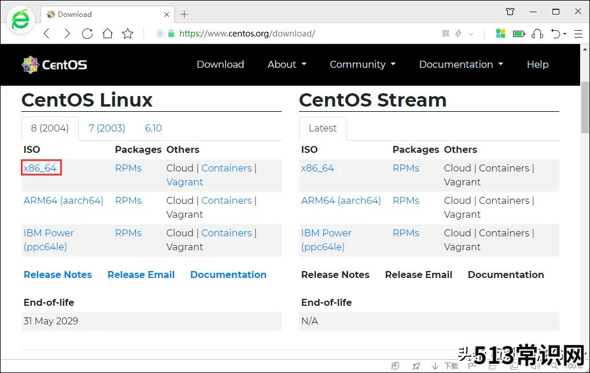This screenshot has width=590, height=373.
Task: Open the blue Documentation link below Release Email
Action: click(228, 275)
